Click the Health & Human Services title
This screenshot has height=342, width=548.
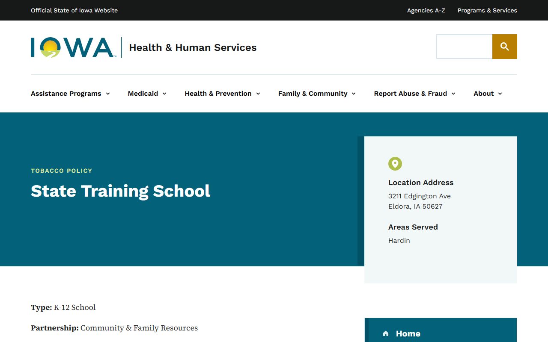click(x=193, y=47)
